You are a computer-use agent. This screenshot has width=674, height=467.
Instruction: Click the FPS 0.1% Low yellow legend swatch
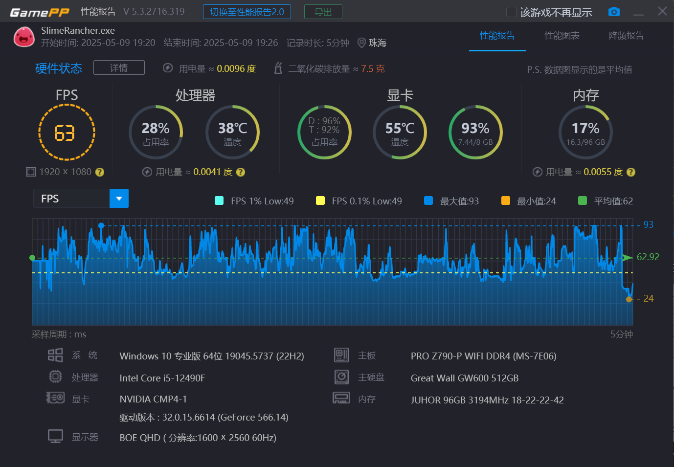pyautogui.click(x=320, y=200)
